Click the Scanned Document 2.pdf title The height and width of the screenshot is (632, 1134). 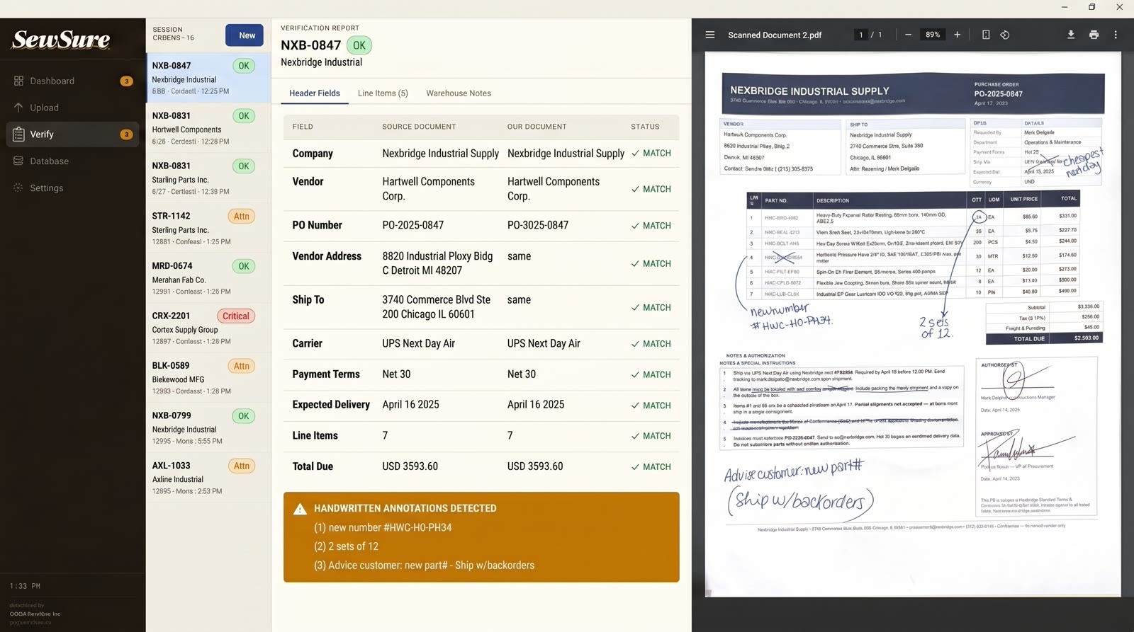pyautogui.click(x=775, y=35)
